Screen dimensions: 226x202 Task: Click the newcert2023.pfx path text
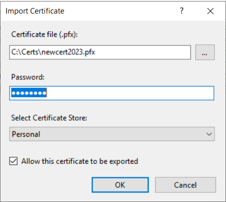[68, 52]
